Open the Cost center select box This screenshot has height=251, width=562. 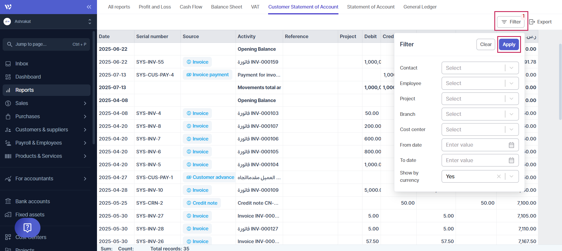coord(480,130)
